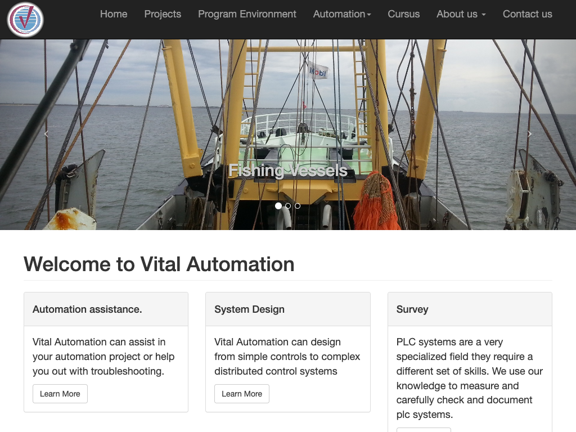Expand the About us dropdown menu
The width and height of the screenshot is (576, 432).
tap(461, 14)
